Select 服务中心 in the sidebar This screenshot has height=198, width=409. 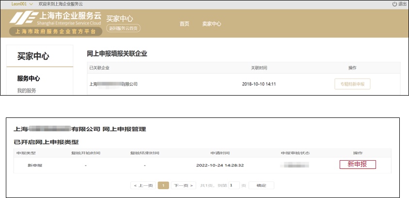tap(28, 79)
